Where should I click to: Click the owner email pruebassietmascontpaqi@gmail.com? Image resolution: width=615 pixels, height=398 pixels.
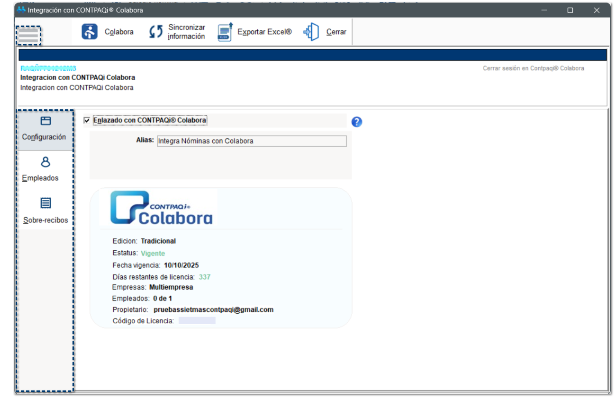click(214, 310)
